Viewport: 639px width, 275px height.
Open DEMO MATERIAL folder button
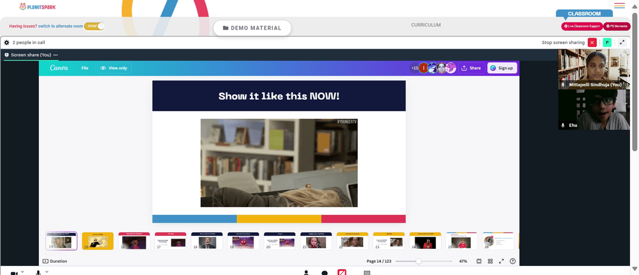pyautogui.click(x=252, y=28)
